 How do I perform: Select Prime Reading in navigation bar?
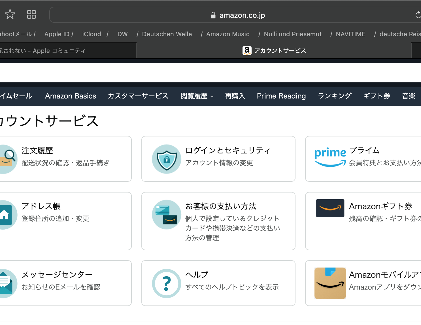tap(281, 96)
